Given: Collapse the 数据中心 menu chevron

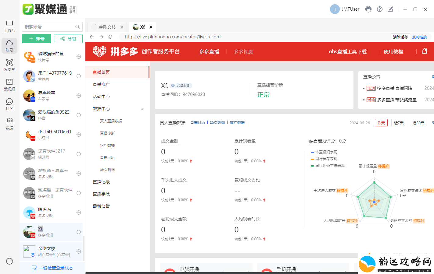Looking at the screenshot, I should (x=142, y=109).
